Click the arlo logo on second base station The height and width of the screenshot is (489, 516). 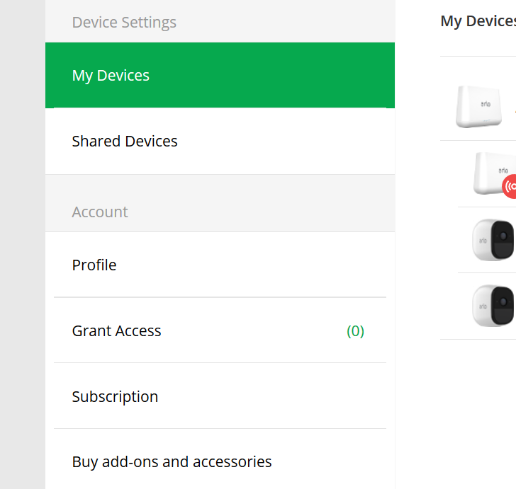503,171
